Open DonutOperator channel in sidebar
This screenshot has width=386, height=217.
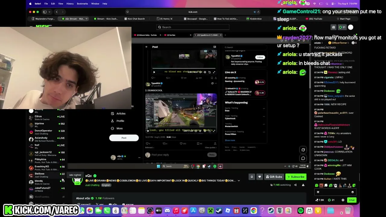47,132
